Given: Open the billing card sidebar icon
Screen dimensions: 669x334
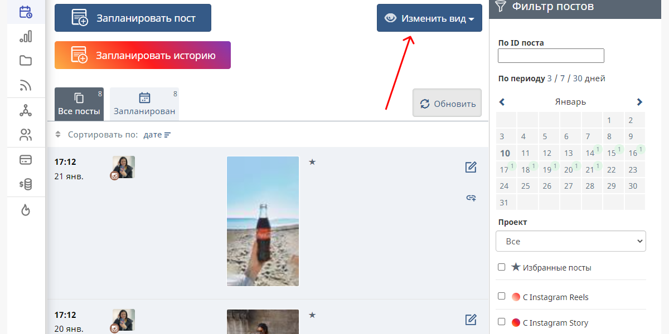Looking at the screenshot, I should point(26,160).
